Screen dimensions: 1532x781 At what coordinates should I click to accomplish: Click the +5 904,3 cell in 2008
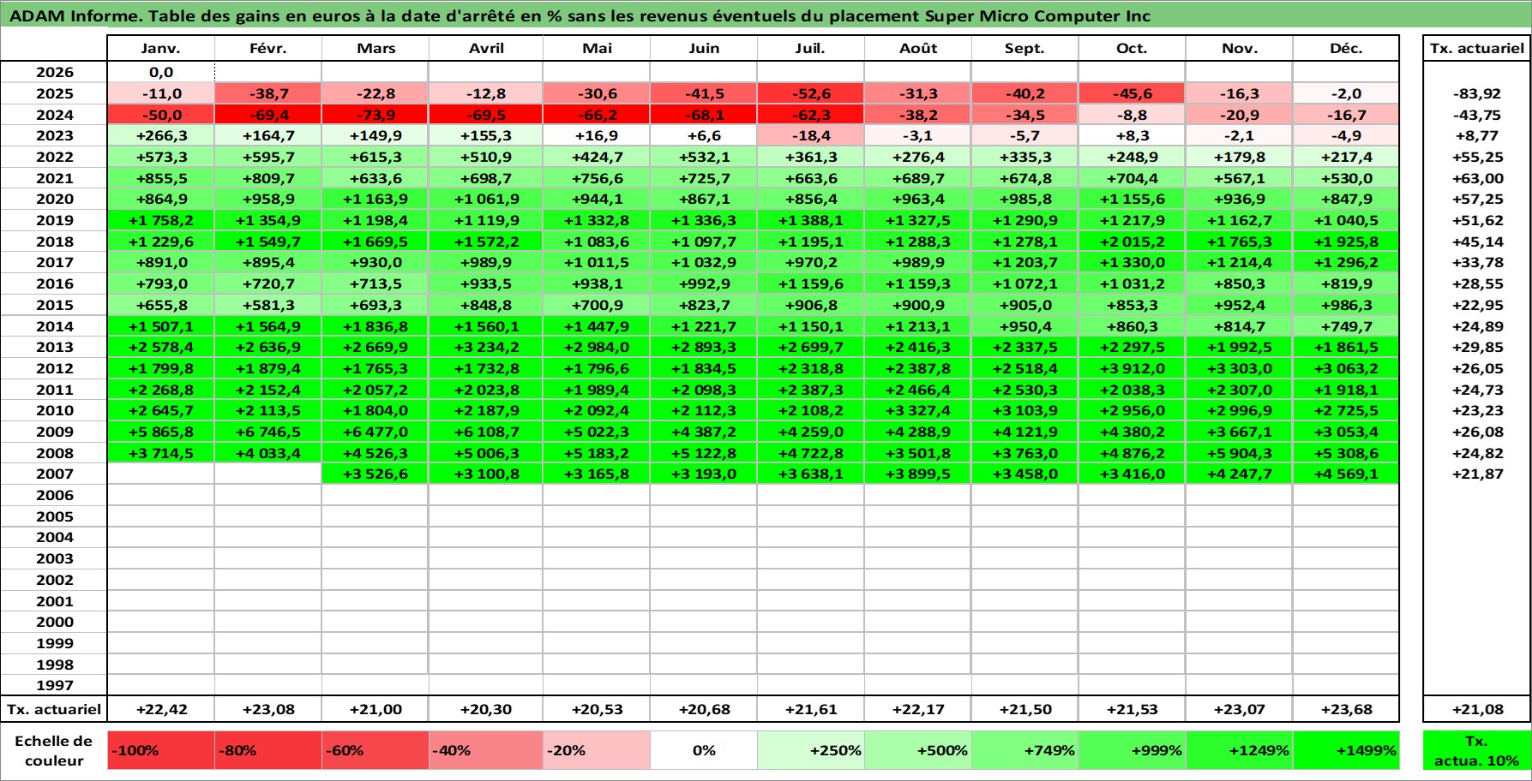tap(1240, 453)
